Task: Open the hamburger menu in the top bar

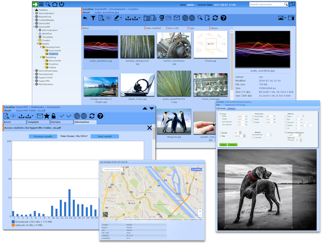Action: click(42, 4)
